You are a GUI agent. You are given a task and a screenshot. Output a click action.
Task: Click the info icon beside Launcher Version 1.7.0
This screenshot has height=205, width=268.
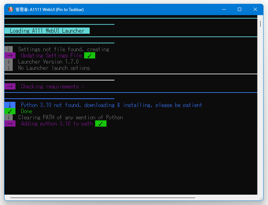click(x=9, y=62)
